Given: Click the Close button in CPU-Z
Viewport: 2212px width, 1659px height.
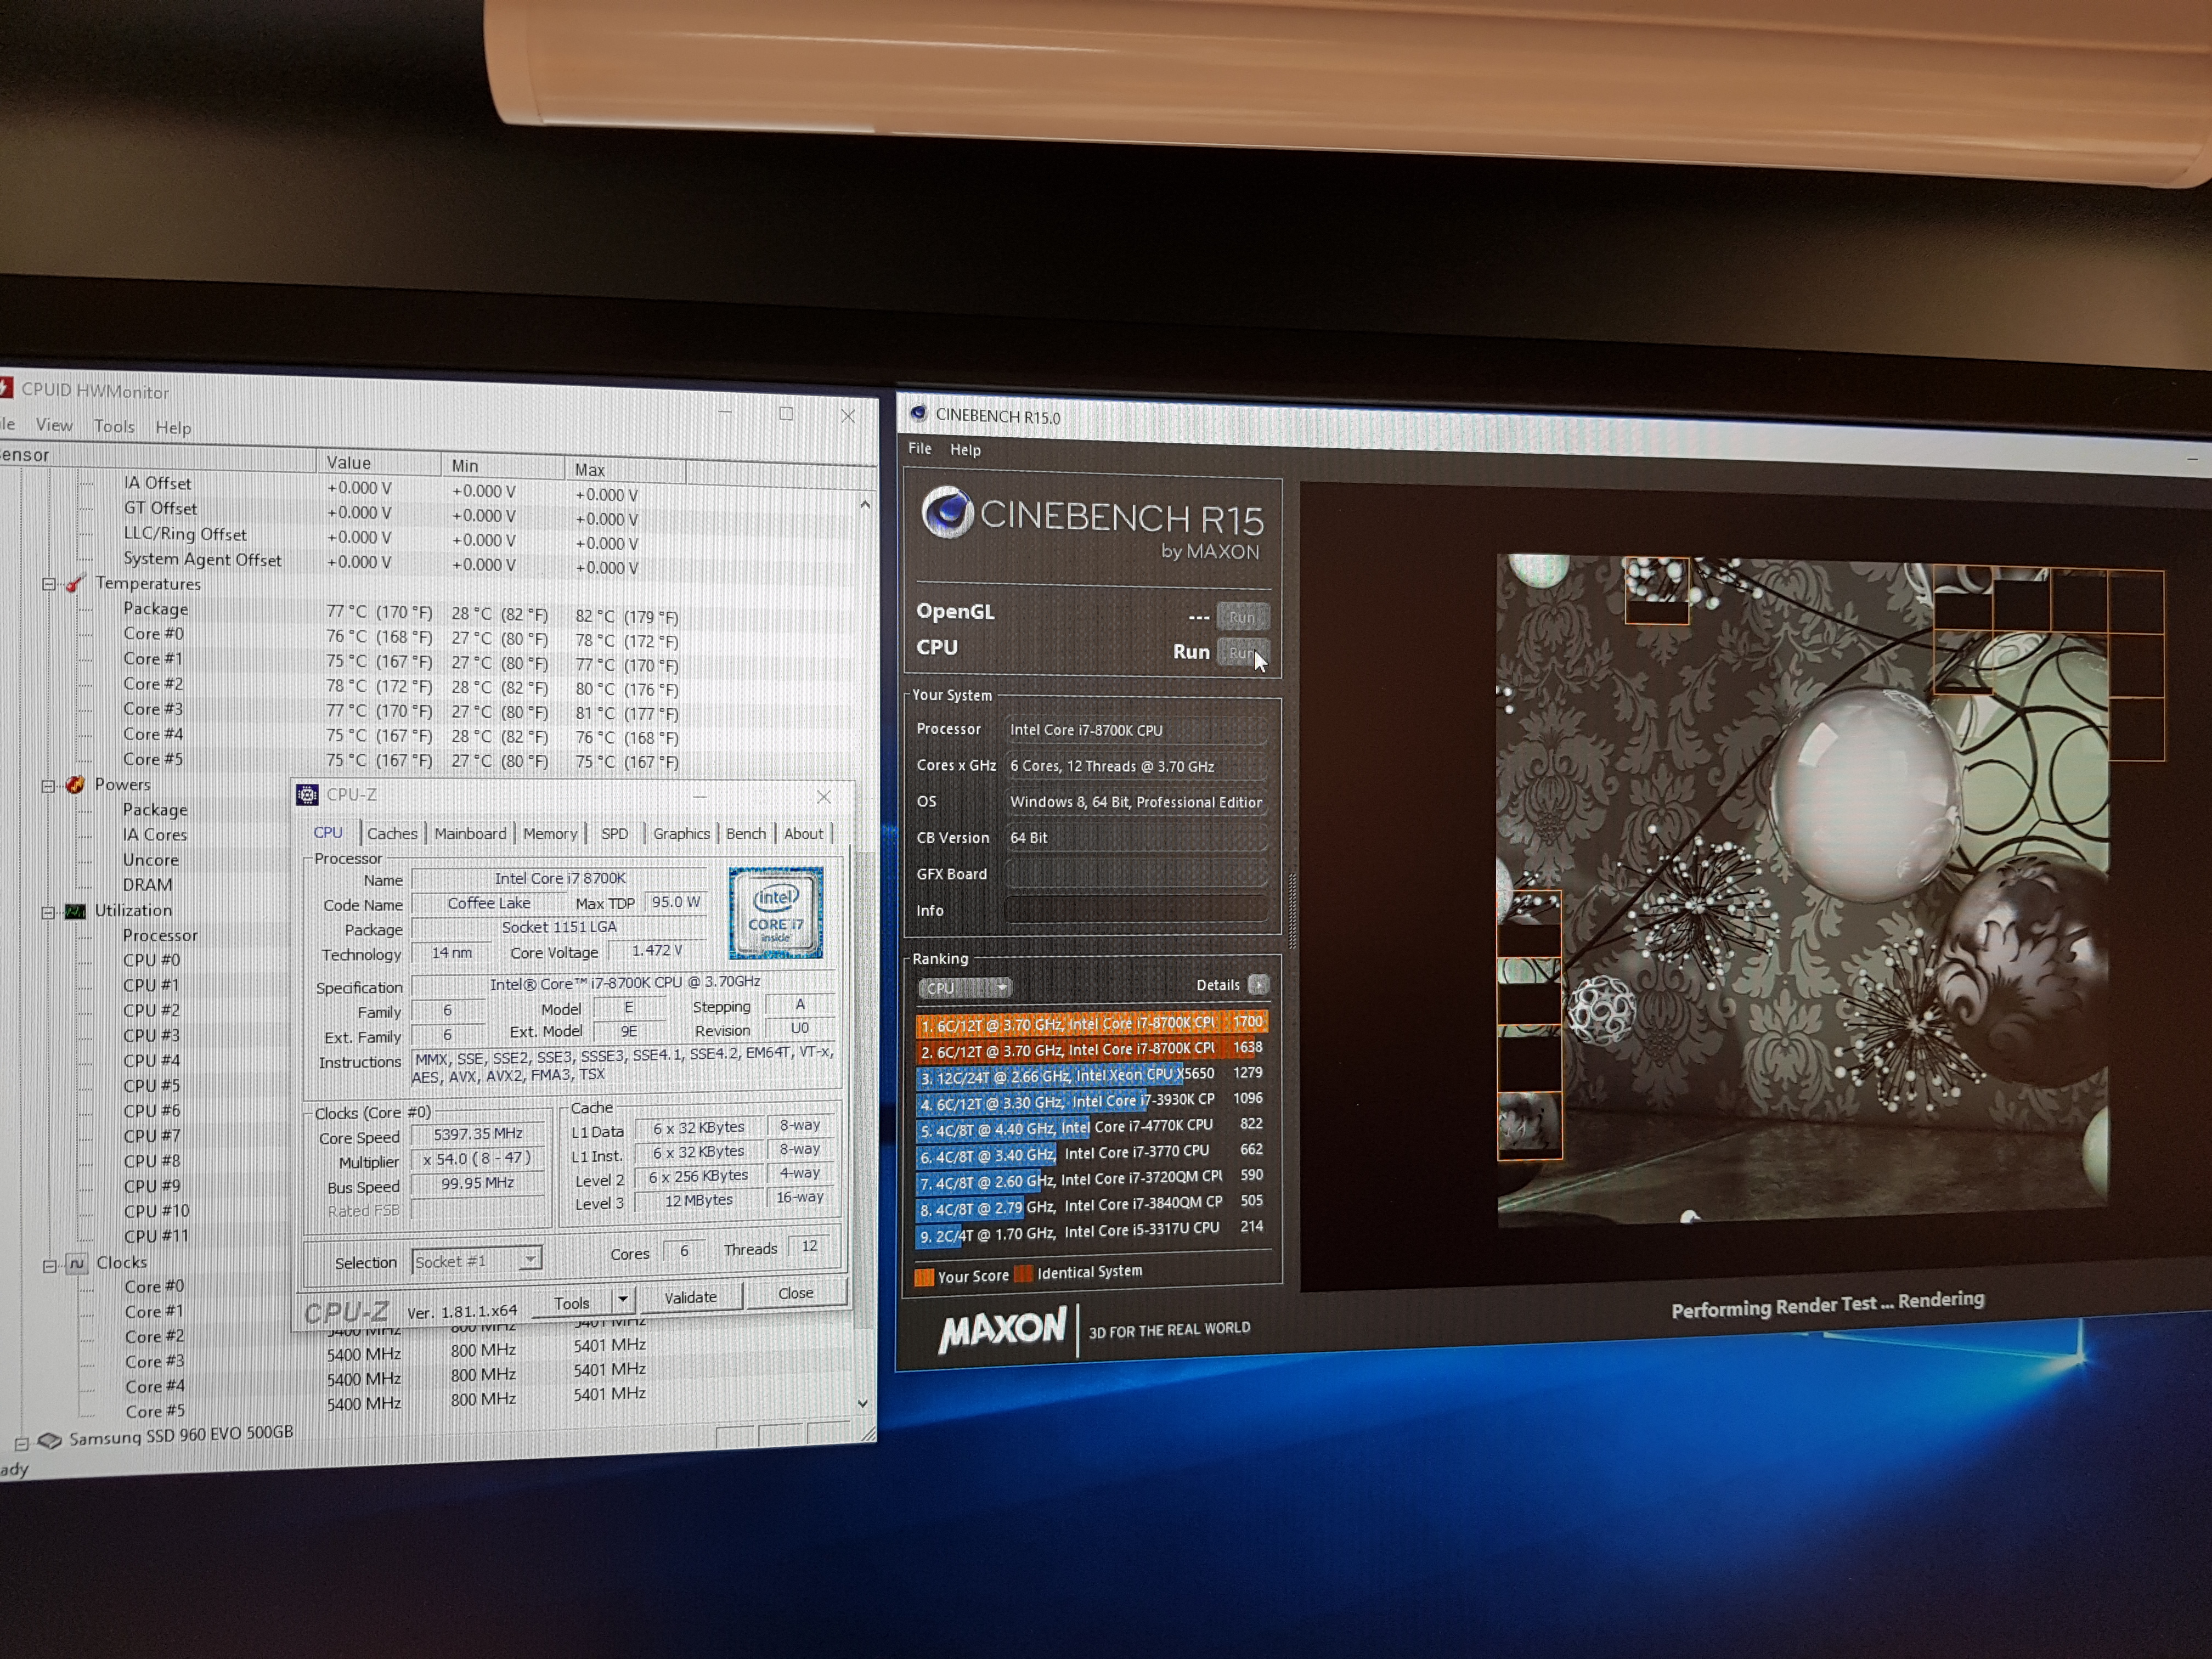Looking at the screenshot, I should tap(796, 1293).
